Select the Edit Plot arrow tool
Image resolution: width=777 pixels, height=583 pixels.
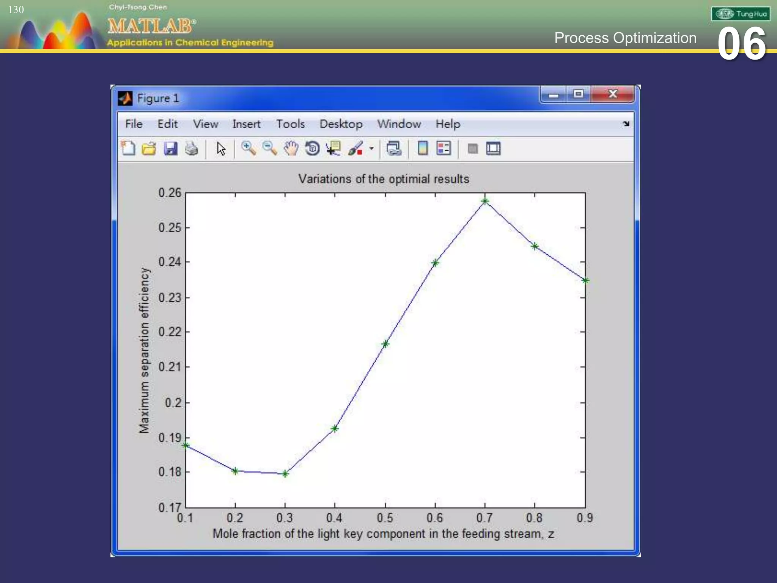coord(221,148)
